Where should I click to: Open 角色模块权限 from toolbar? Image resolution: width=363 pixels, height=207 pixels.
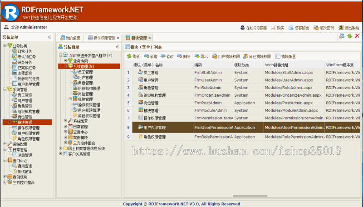pyautogui.click(x=257, y=56)
